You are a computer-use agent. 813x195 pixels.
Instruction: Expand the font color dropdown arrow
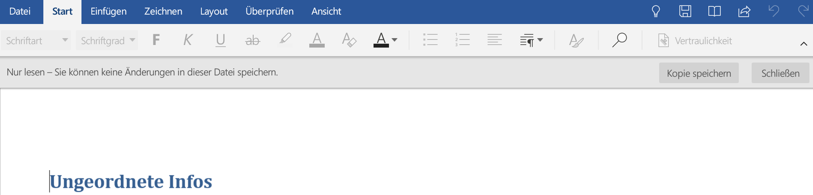(x=395, y=40)
